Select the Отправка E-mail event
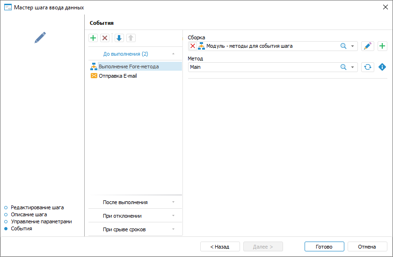393x257 pixels. (117, 76)
